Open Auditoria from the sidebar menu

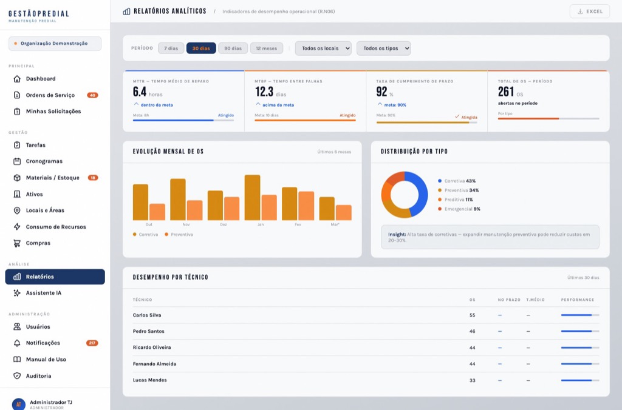[x=38, y=376]
